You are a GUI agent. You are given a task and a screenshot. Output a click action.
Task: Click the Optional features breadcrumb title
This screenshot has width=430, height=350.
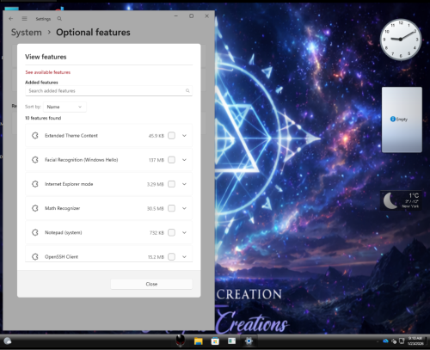[x=93, y=33]
